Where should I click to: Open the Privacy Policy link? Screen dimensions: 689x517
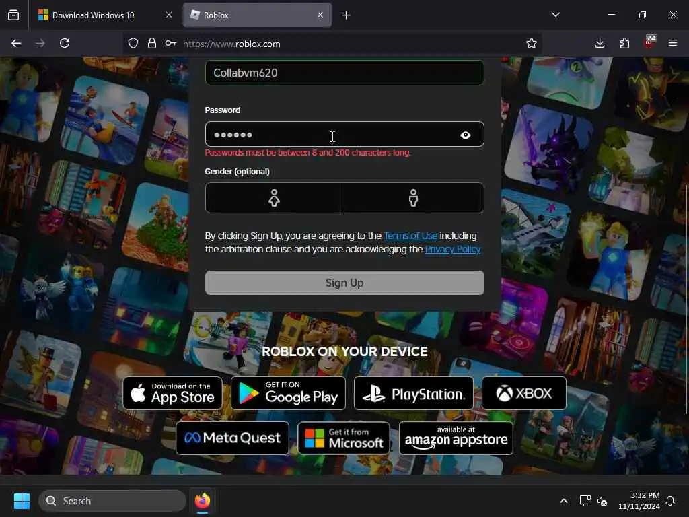(453, 249)
